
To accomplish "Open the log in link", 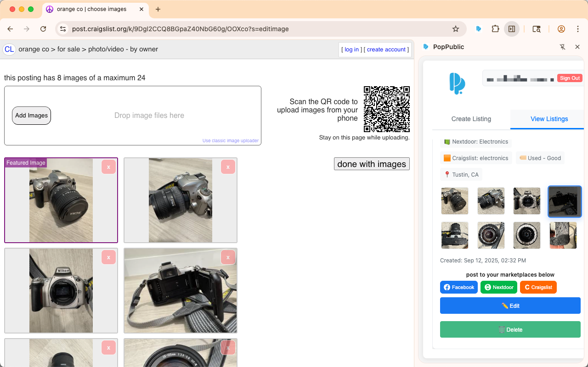I will (351, 50).
